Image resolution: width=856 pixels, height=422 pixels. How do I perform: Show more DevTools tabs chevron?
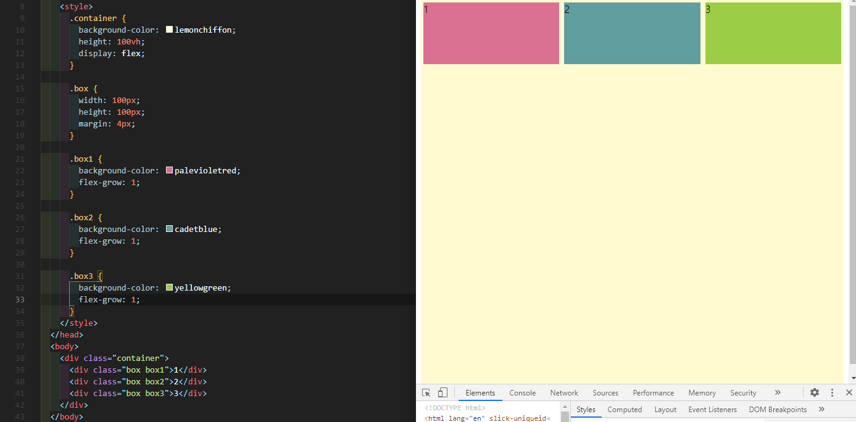[778, 392]
